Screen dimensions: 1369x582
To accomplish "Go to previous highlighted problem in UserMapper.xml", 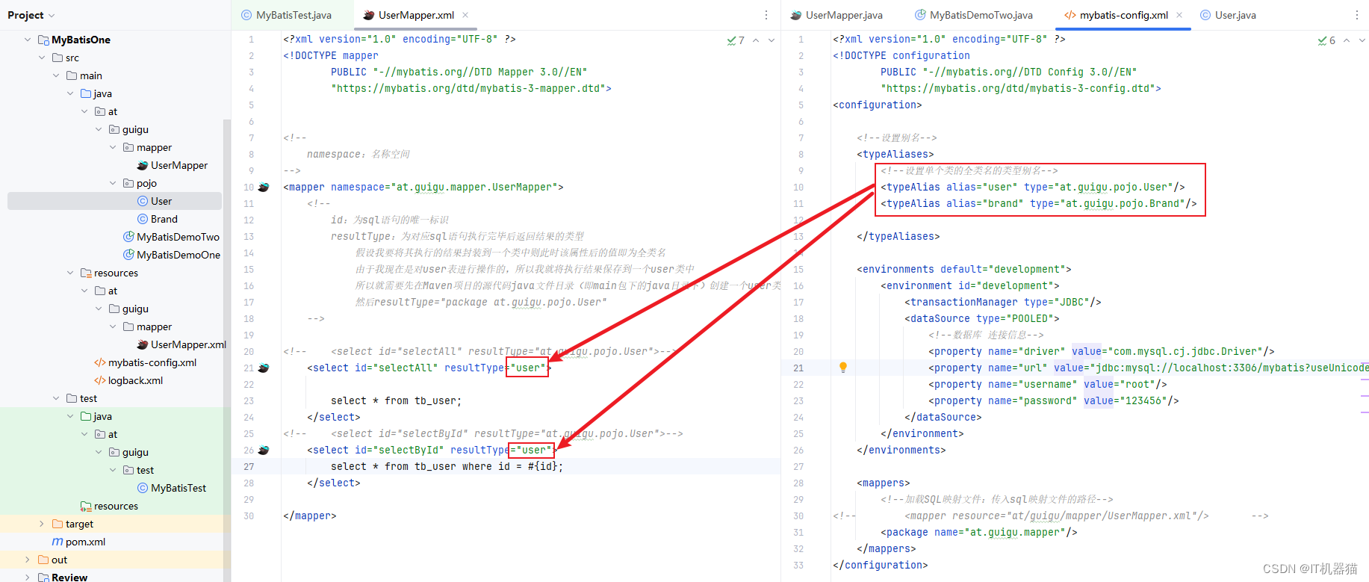I will pos(756,40).
